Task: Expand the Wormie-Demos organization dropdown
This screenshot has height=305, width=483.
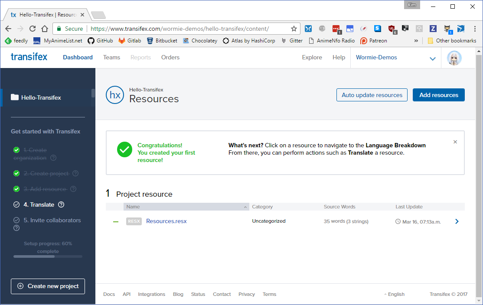Action: click(432, 58)
